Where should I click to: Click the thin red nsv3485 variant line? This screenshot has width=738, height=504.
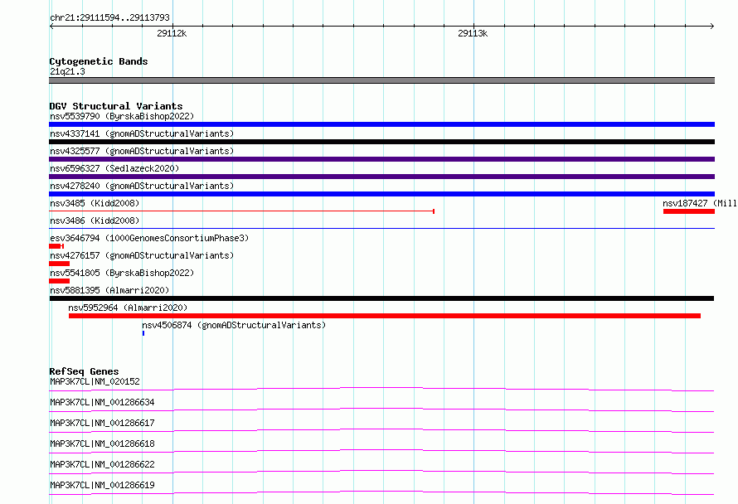coord(241,211)
